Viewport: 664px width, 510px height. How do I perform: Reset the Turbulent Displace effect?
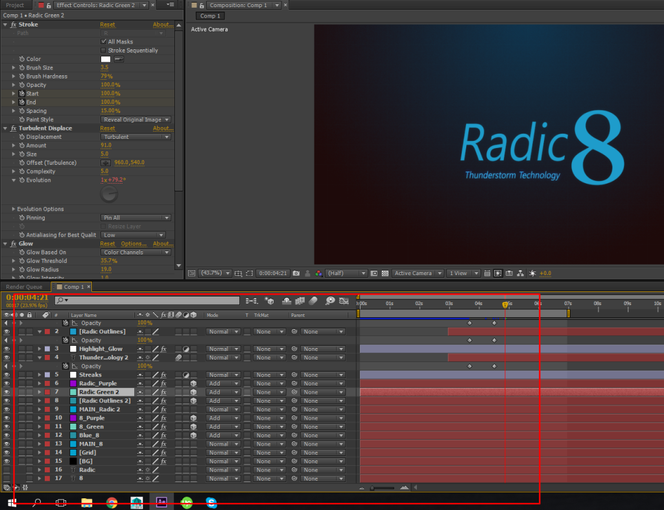pyautogui.click(x=108, y=128)
